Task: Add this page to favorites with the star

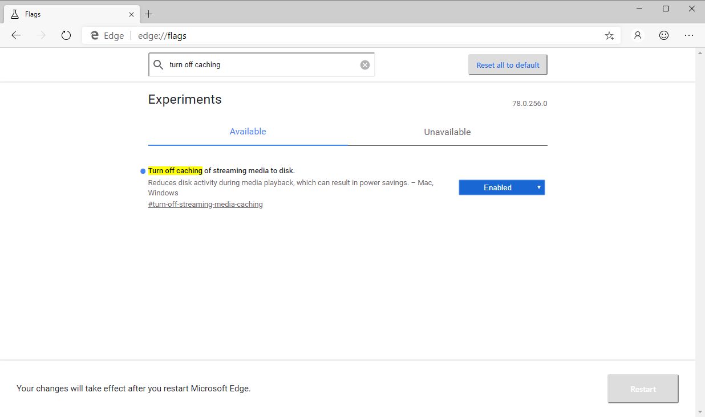Action: click(609, 35)
